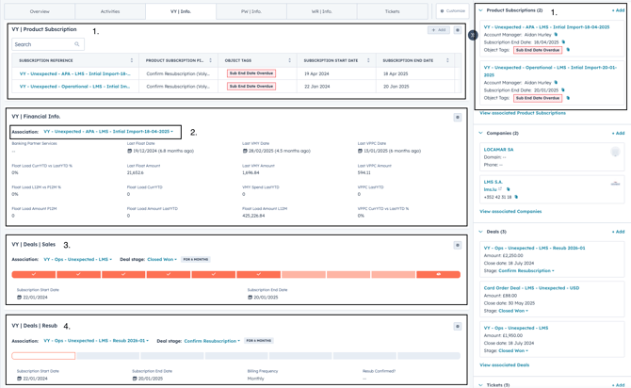The width and height of the screenshot is (631, 388).
Task: Open VY - Unexpected - APA - LMS table row link
Action: 74,73
